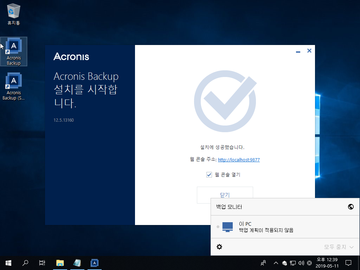Uncheck the 웹 콘솔 열기 checkbox
The width and height of the screenshot is (360, 270).
[209, 175]
